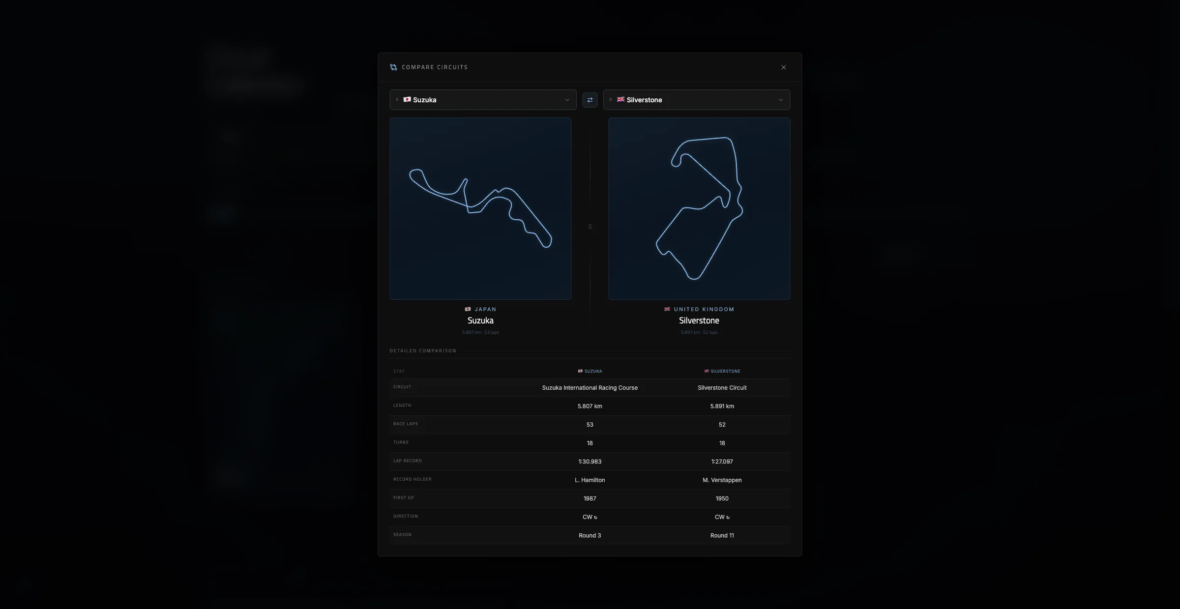Click the Japan flag in circuit A selector
This screenshot has height=609, width=1180.
(407, 99)
